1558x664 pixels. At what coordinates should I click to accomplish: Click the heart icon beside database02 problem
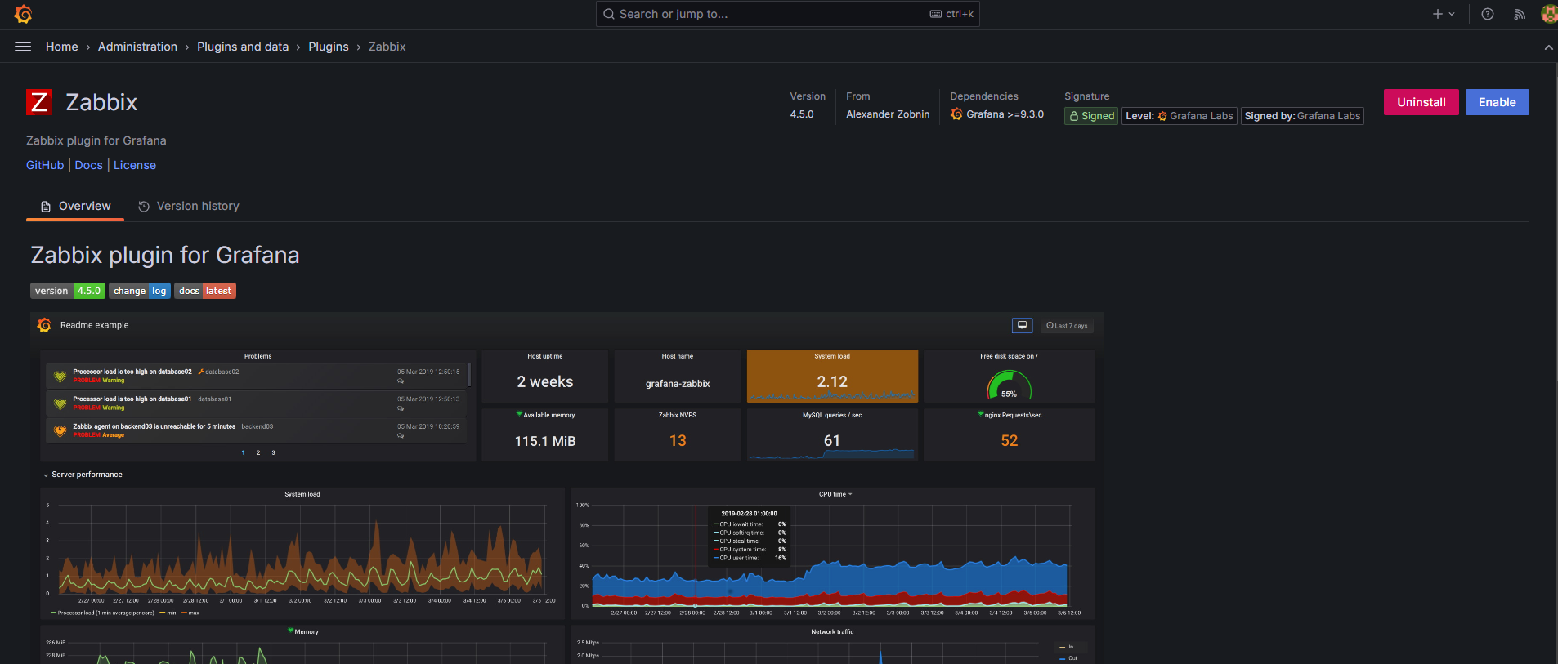coord(60,377)
